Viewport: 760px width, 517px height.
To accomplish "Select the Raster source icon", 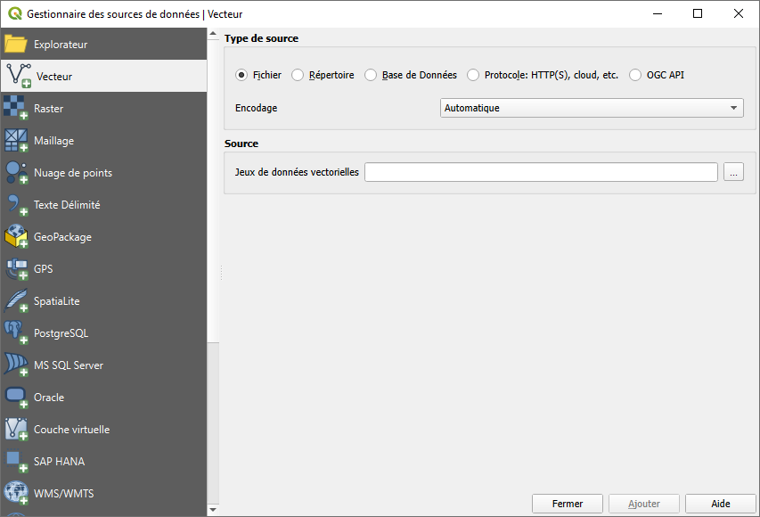I will [16, 109].
